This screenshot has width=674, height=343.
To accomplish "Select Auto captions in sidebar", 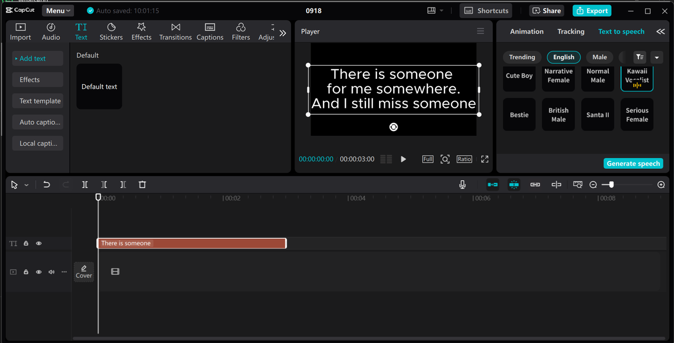I will tap(37, 122).
